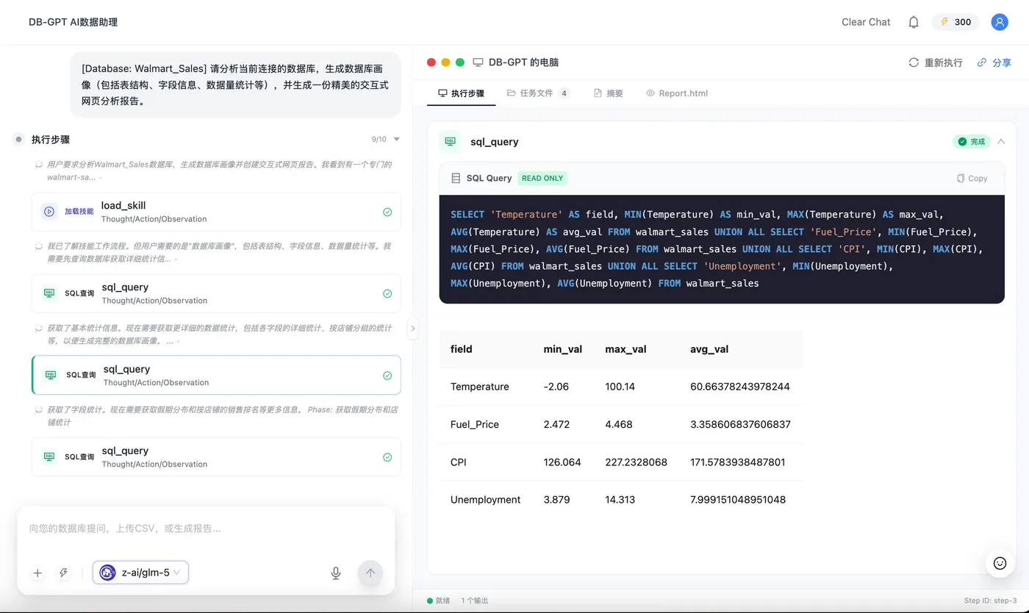Screen dimensions: 1029x613
Task: Open the first sql_query step card
Action: (216, 293)
